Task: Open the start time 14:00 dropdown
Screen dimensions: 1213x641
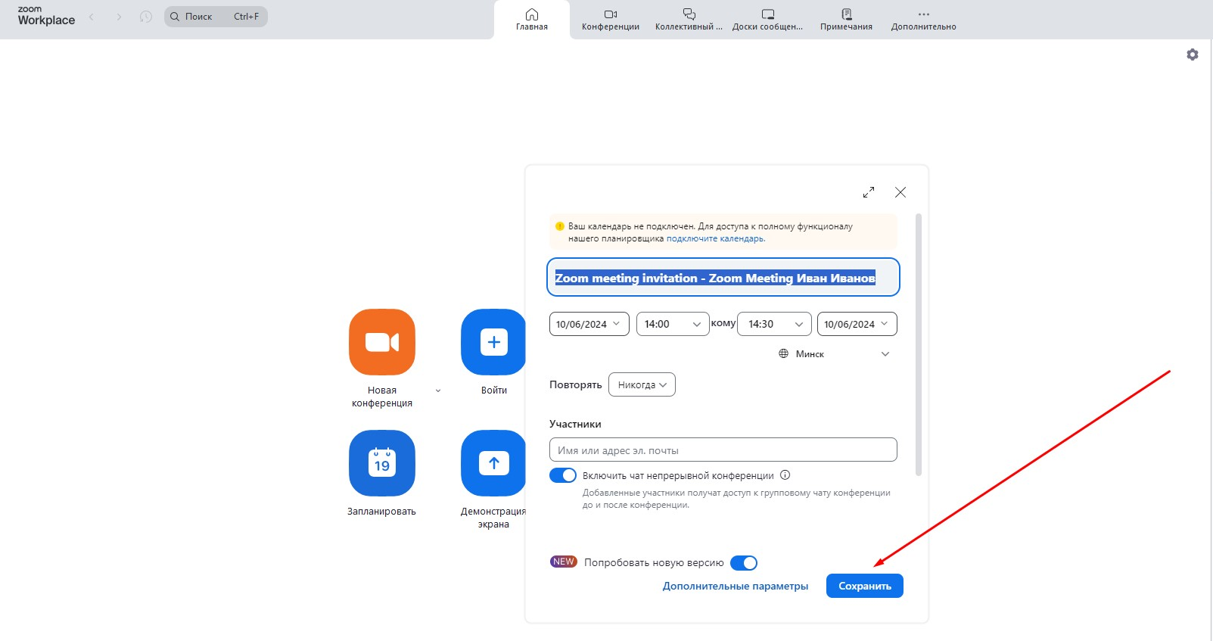Action: click(x=673, y=324)
